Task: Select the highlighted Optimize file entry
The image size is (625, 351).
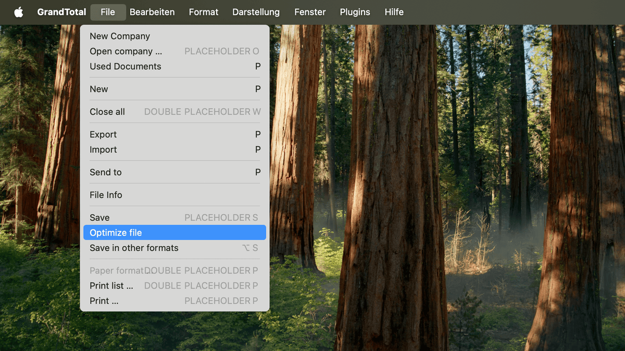Action: tap(116, 232)
